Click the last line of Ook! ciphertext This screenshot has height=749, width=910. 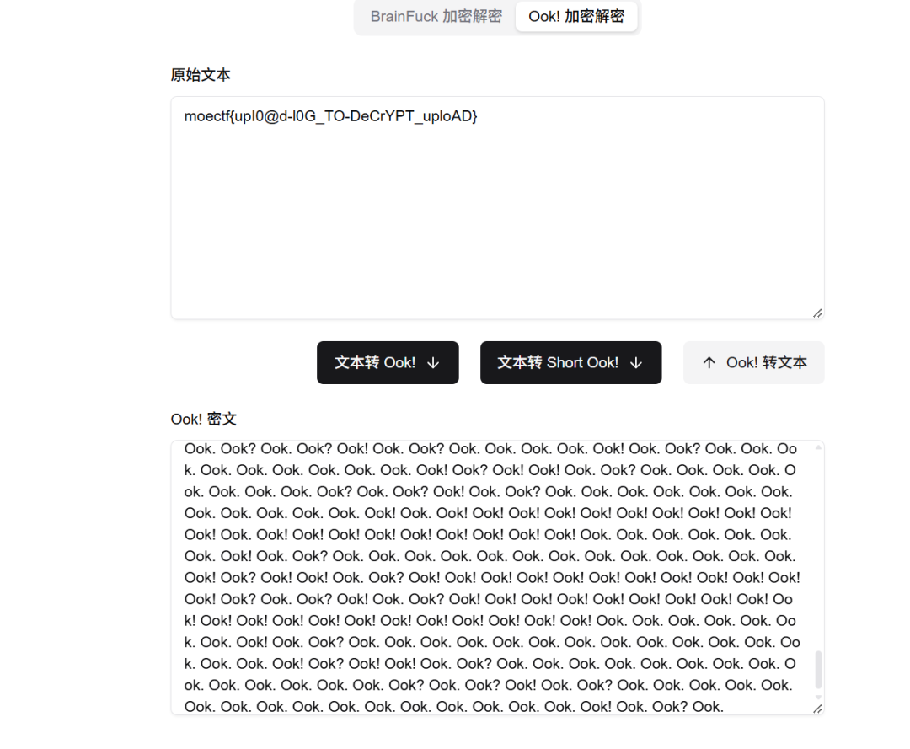tap(454, 707)
